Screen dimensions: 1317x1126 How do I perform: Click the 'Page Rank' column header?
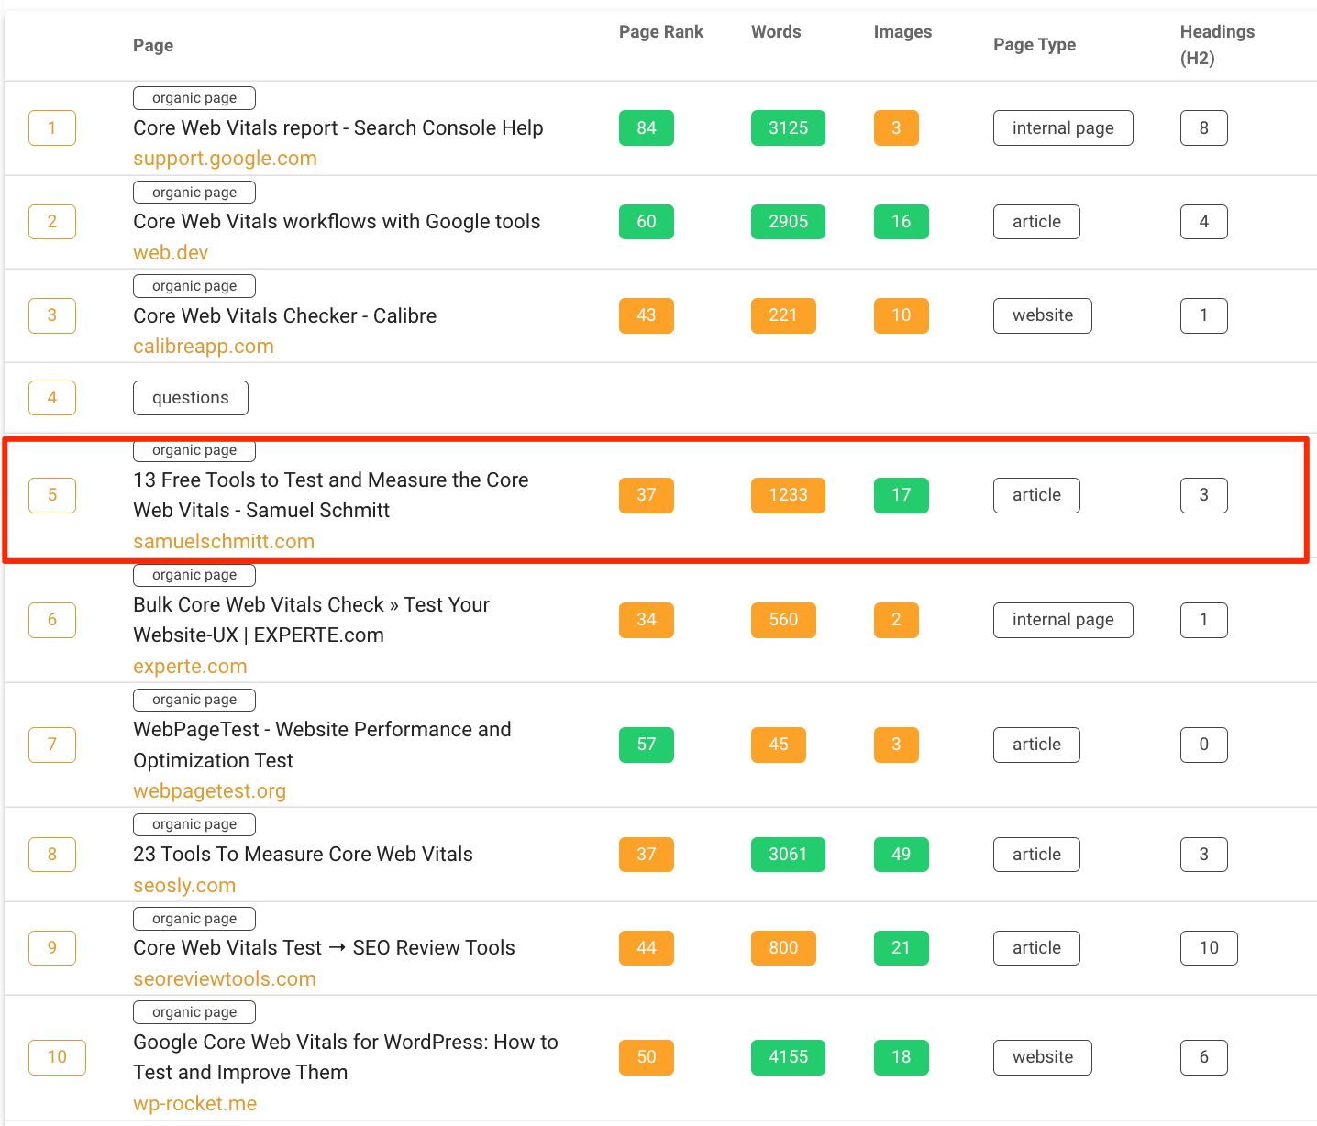pos(661,32)
